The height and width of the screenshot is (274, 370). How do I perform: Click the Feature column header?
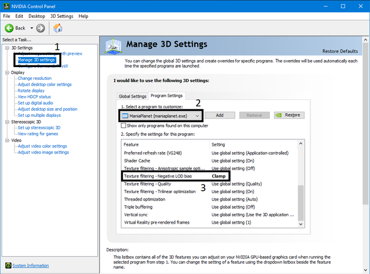click(x=165, y=145)
